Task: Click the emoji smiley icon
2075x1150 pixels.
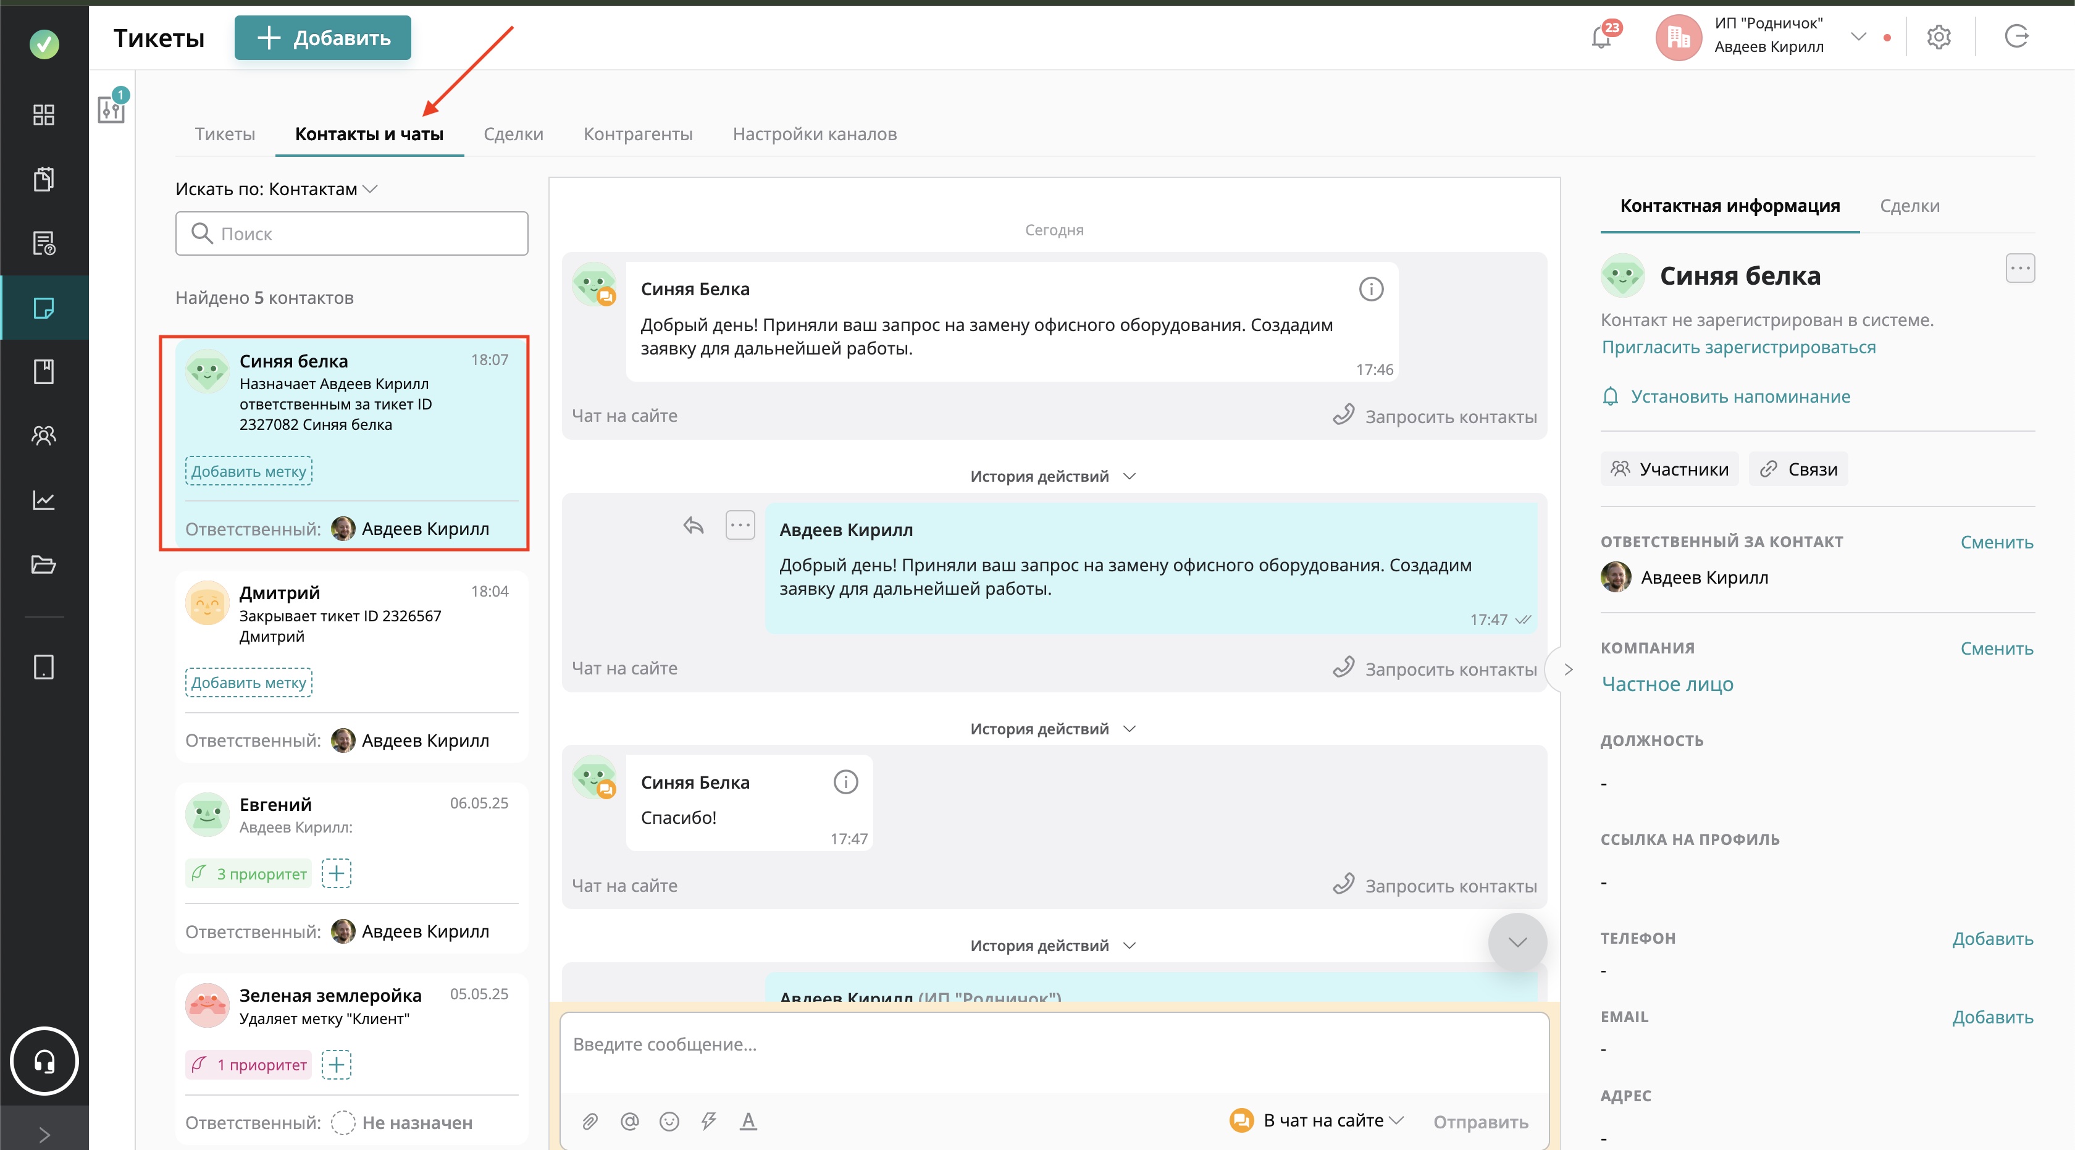Action: [x=669, y=1121]
